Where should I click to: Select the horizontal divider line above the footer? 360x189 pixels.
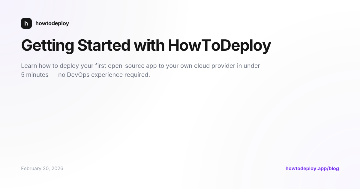(180, 157)
